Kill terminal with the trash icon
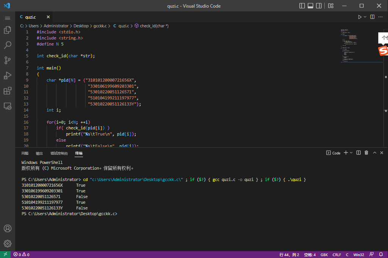Image resolution: width=388 pixels, height=258 pixels. tap(366, 153)
